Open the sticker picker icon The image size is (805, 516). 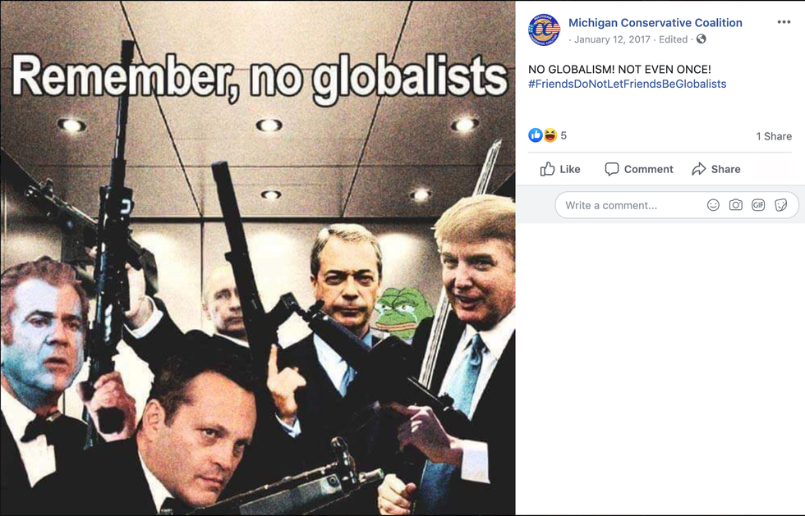[781, 205]
